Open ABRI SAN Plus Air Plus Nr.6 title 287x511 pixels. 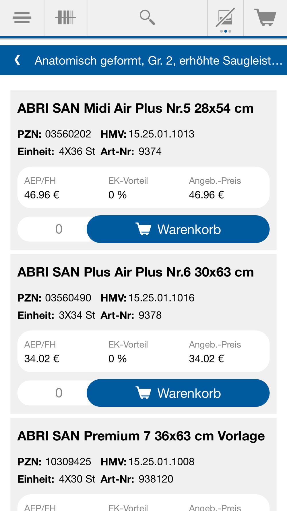135,272
